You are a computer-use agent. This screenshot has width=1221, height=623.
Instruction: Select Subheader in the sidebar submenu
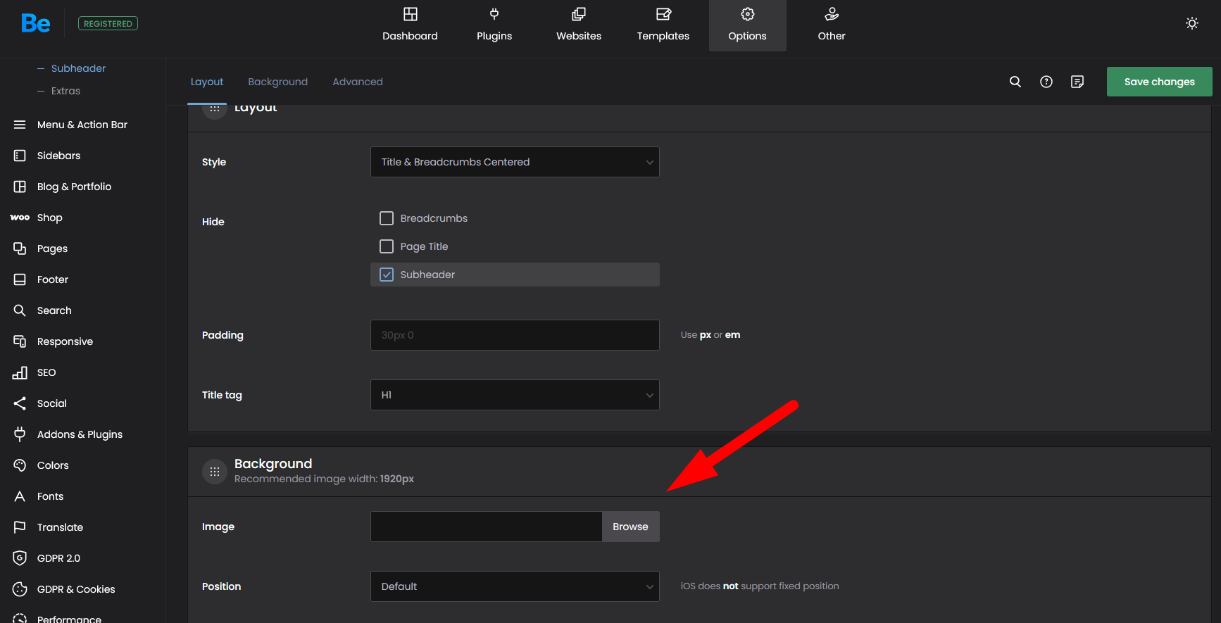(78, 68)
